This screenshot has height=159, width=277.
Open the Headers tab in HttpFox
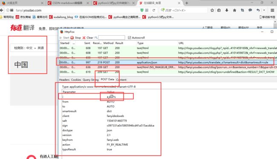click(x=64, y=79)
